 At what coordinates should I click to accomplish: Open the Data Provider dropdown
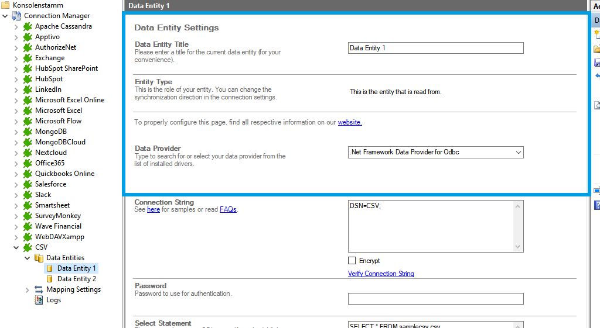[518, 153]
